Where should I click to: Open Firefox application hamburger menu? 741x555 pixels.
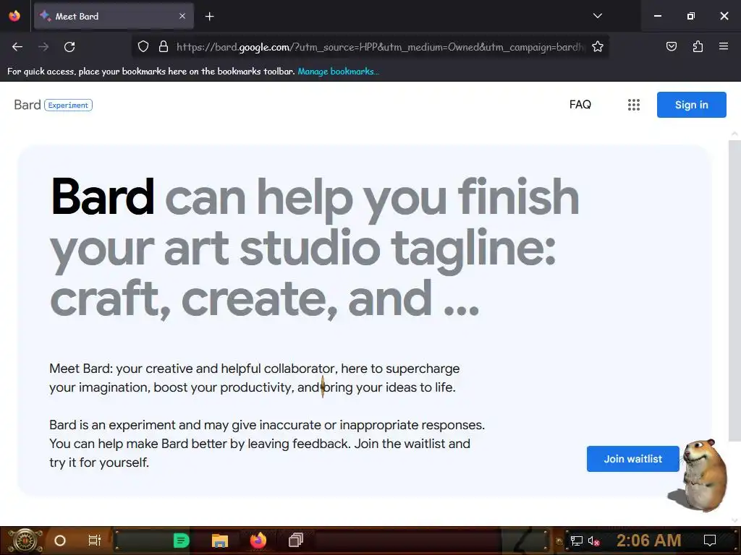[724, 46]
